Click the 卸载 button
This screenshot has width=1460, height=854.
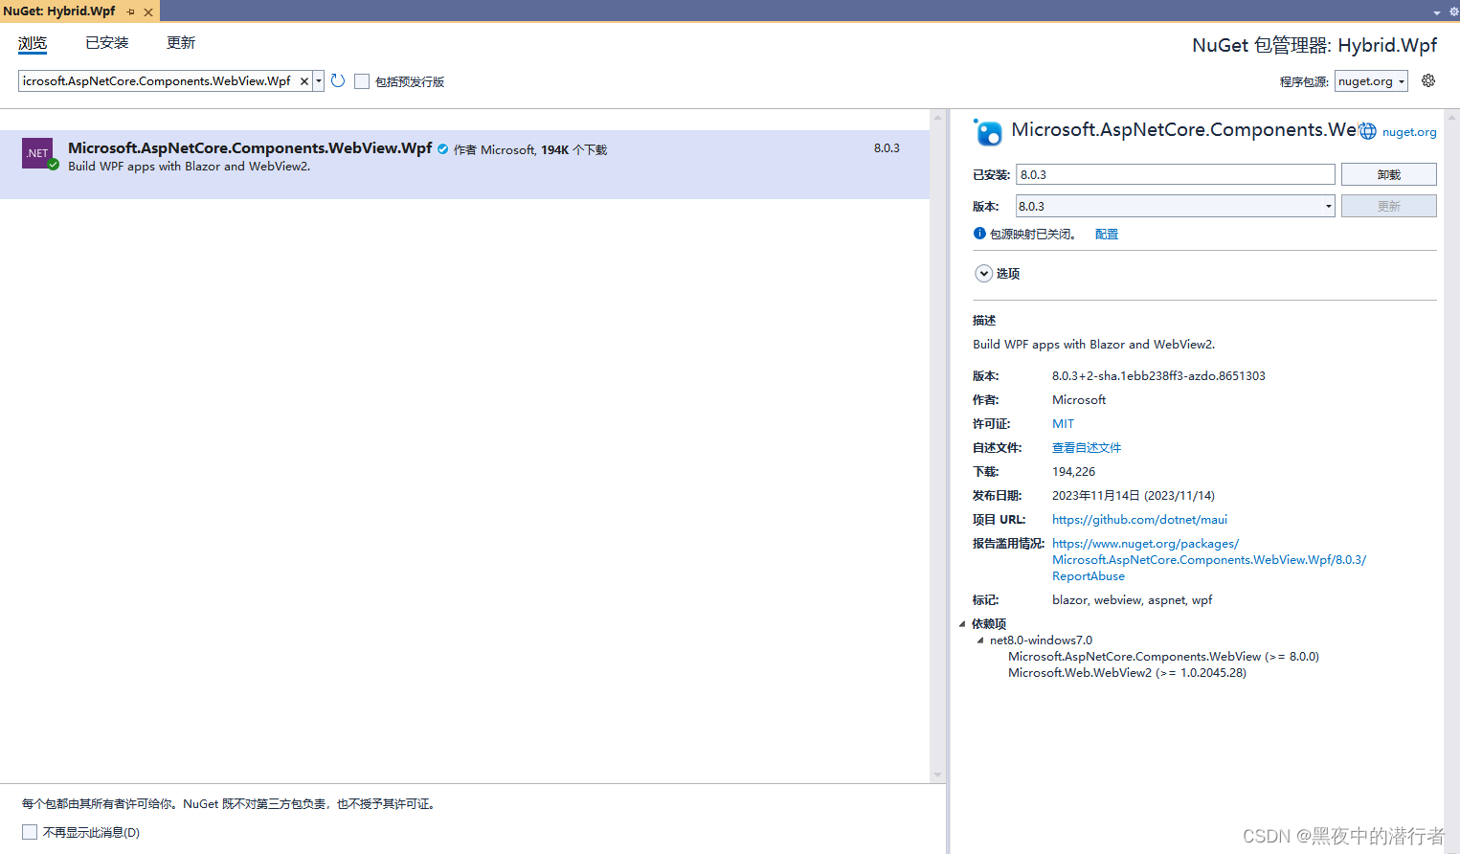tap(1388, 173)
